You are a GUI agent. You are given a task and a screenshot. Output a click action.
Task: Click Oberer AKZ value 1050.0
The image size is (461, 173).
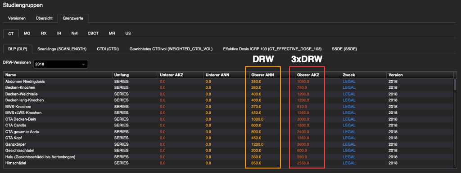[x=303, y=82]
